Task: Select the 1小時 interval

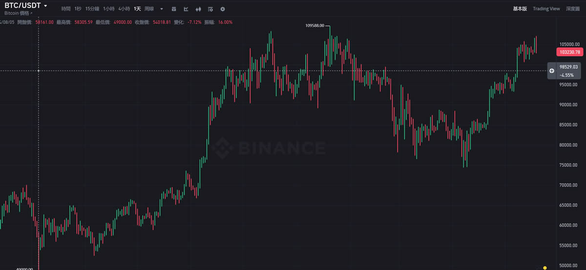Action: 108,9
